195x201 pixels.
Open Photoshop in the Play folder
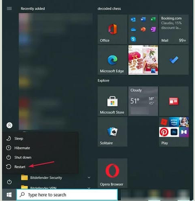pyautogui.click(x=174, y=132)
